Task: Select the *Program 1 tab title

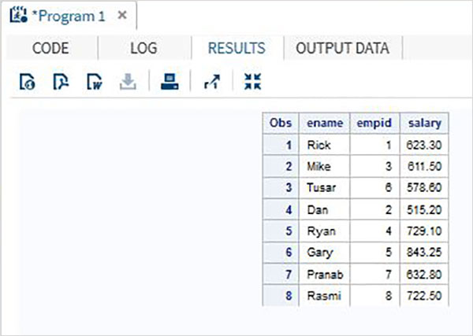Action: point(68,17)
